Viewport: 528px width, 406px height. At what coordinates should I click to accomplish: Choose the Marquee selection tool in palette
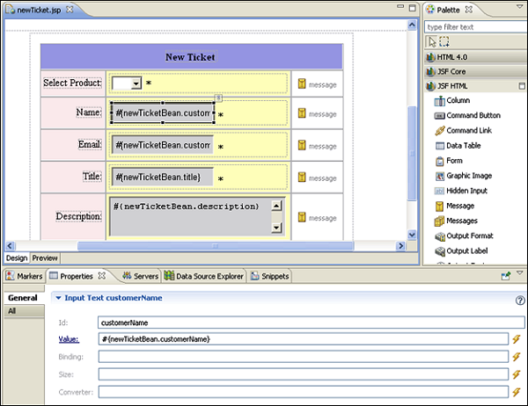tap(444, 41)
